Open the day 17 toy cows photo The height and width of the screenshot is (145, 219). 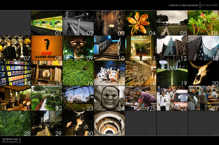[109, 73]
